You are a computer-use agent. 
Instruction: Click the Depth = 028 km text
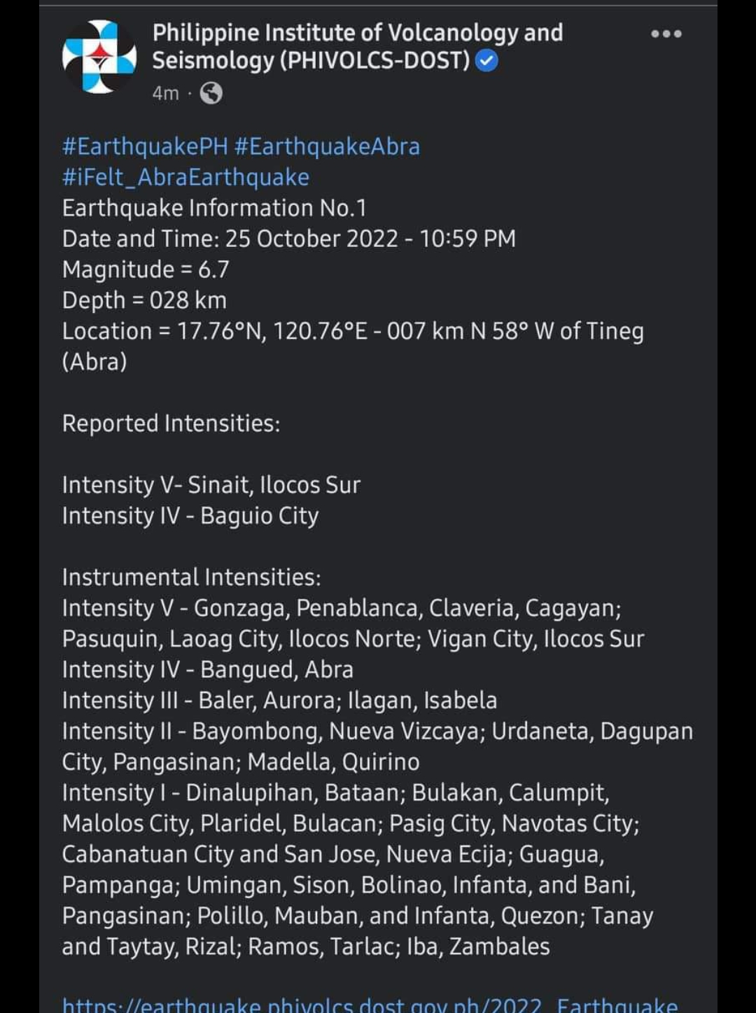[x=144, y=300]
